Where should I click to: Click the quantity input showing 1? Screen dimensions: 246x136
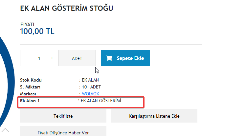tap(39, 58)
